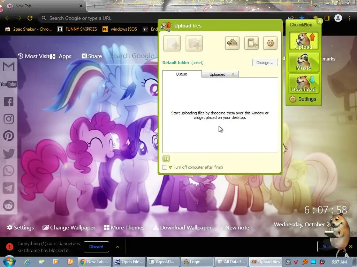Click the add file icon in Upload files
Viewport: 357px width, 267px height.
tap(172, 43)
